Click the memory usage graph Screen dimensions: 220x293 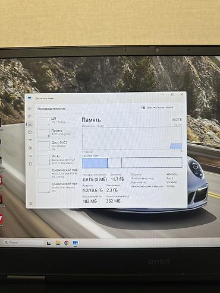coord(132,138)
